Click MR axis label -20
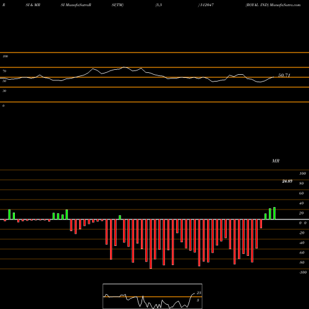The image size is (309, 309). [302, 233]
